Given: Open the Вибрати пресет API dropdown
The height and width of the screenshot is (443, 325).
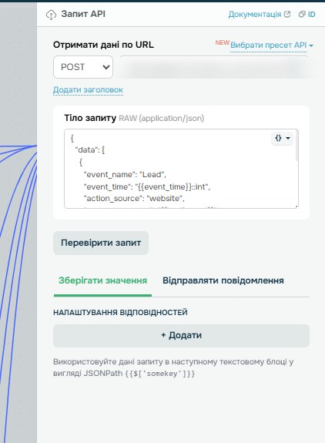Looking at the screenshot, I should coord(272,45).
